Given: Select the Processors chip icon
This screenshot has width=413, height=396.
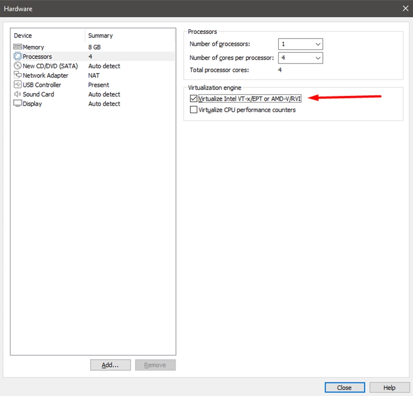Looking at the screenshot, I should click(x=18, y=56).
